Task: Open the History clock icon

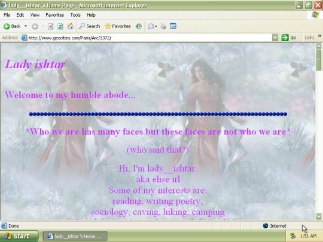Action: pyautogui.click(x=139, y=26)
